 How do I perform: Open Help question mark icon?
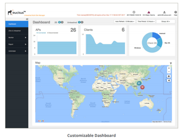[x=176, y=12]
